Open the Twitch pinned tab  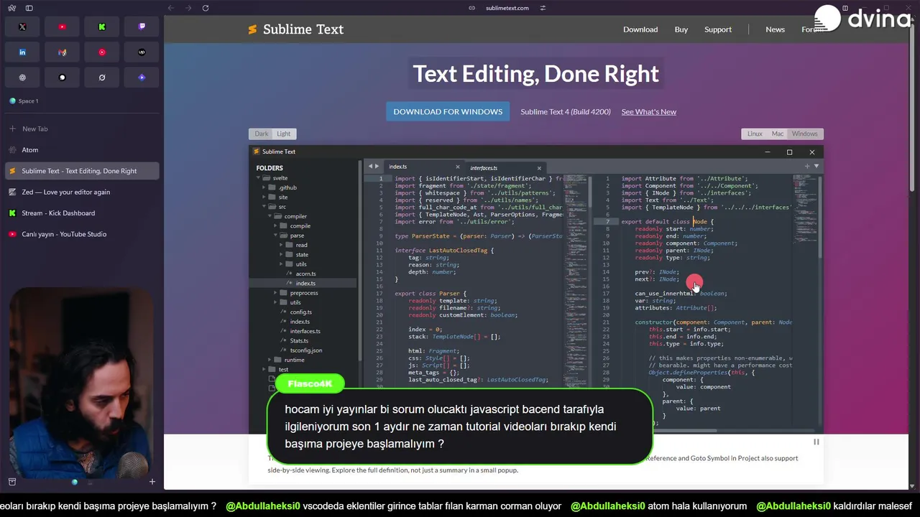142,27
